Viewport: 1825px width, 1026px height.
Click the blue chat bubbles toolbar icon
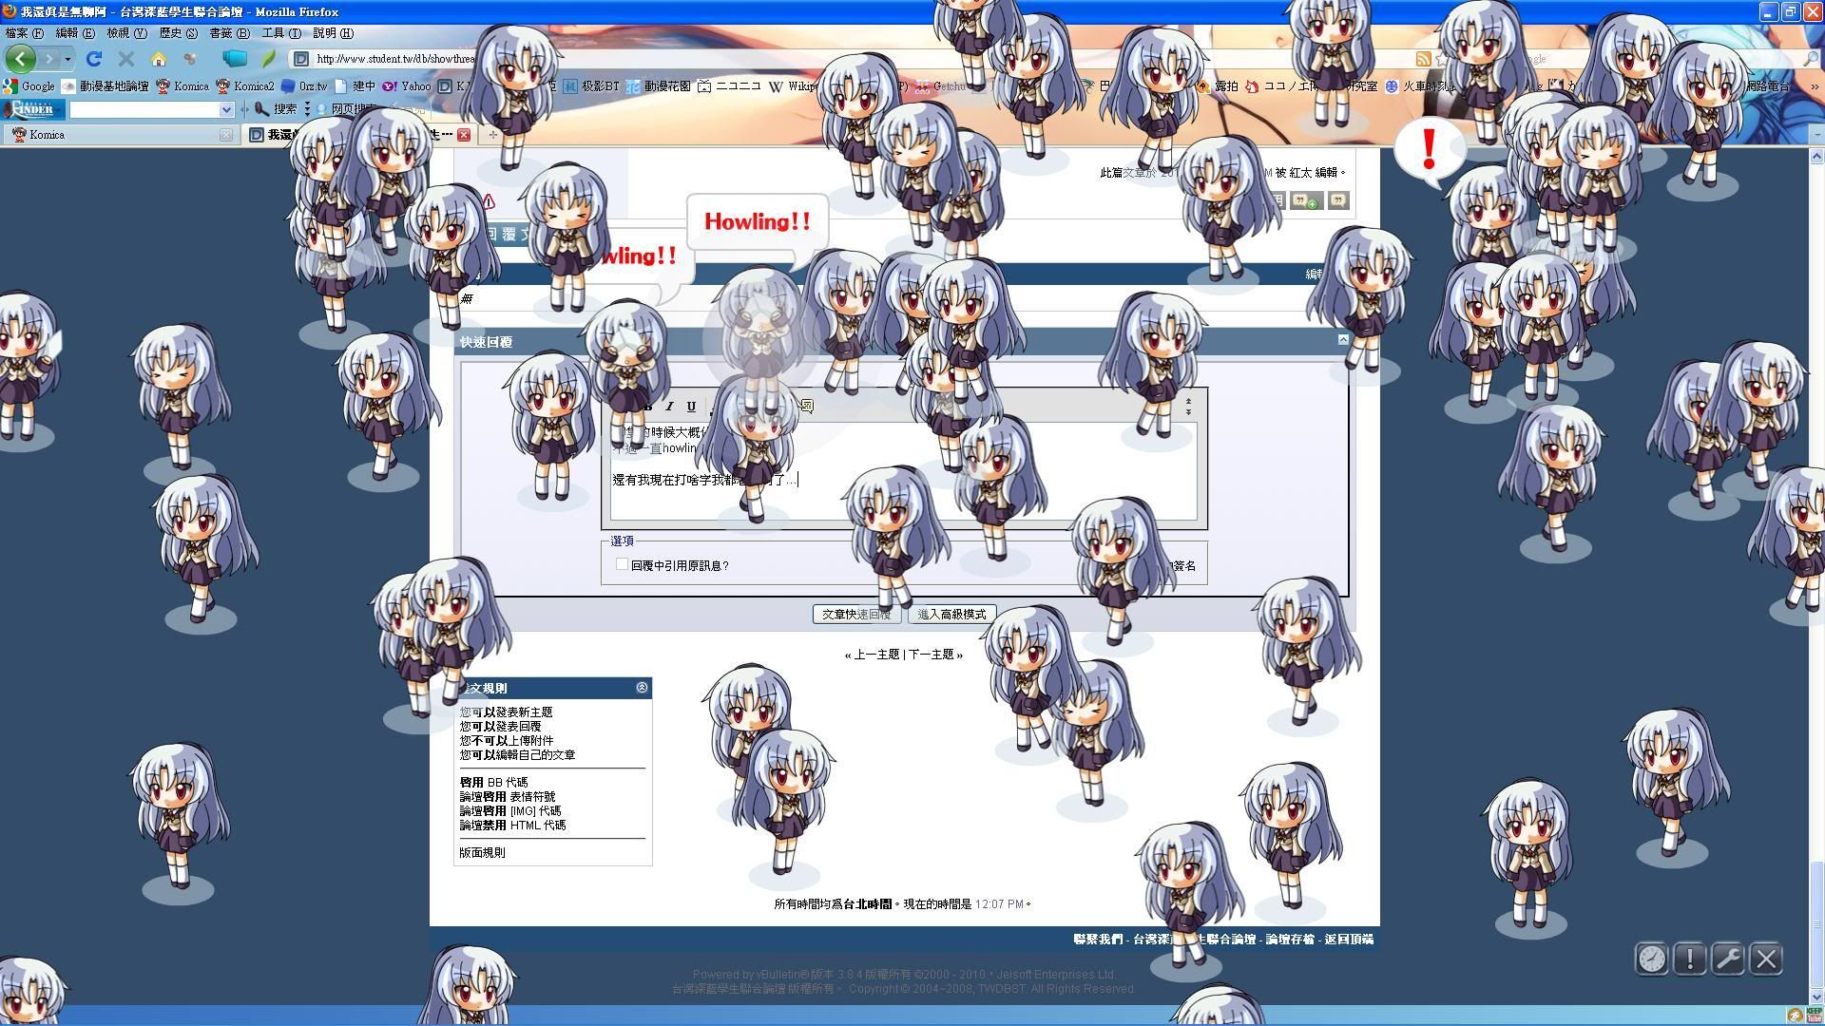(235, 59)
